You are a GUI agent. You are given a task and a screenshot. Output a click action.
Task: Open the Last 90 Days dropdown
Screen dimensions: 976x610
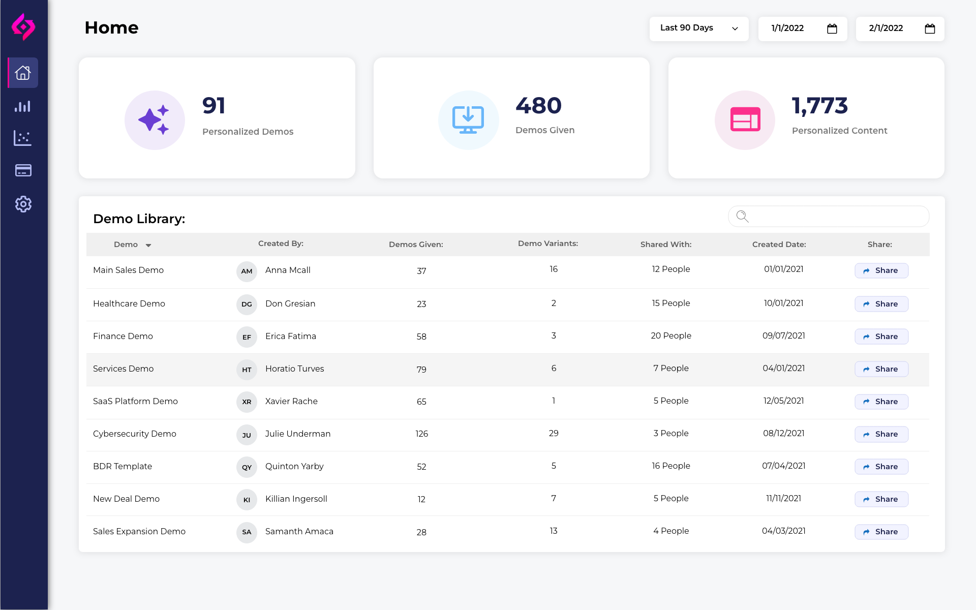[698, 28]
